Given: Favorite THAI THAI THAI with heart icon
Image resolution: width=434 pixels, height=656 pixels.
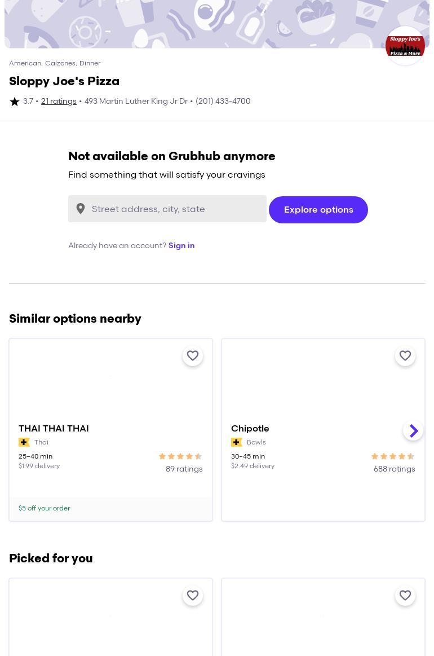Looking at the screenshot, I should tap(193, 356).
